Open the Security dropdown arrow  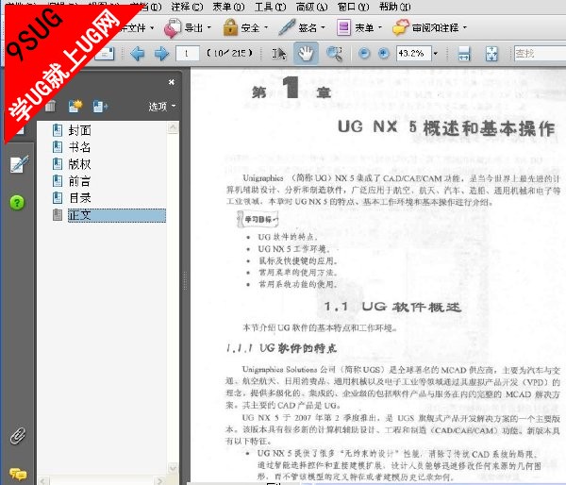266,27
